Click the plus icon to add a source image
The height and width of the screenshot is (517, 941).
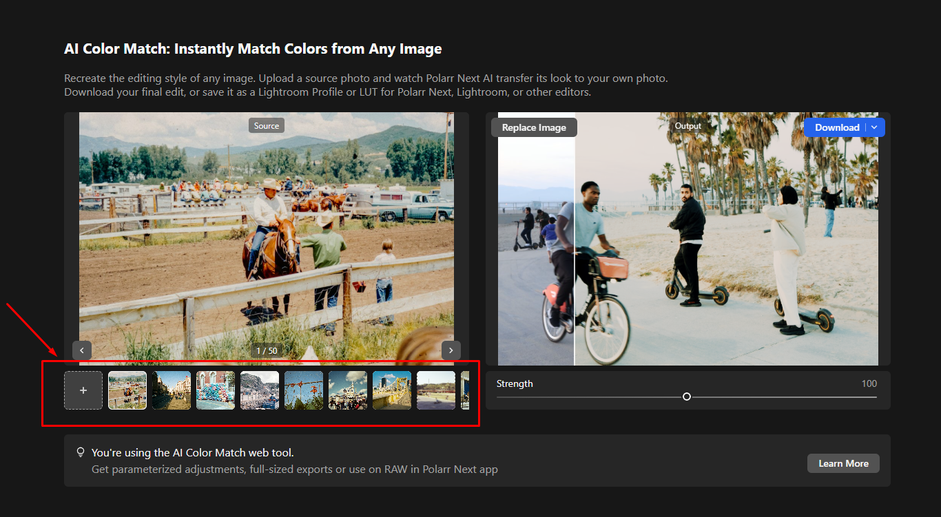(x=83, y=390)
